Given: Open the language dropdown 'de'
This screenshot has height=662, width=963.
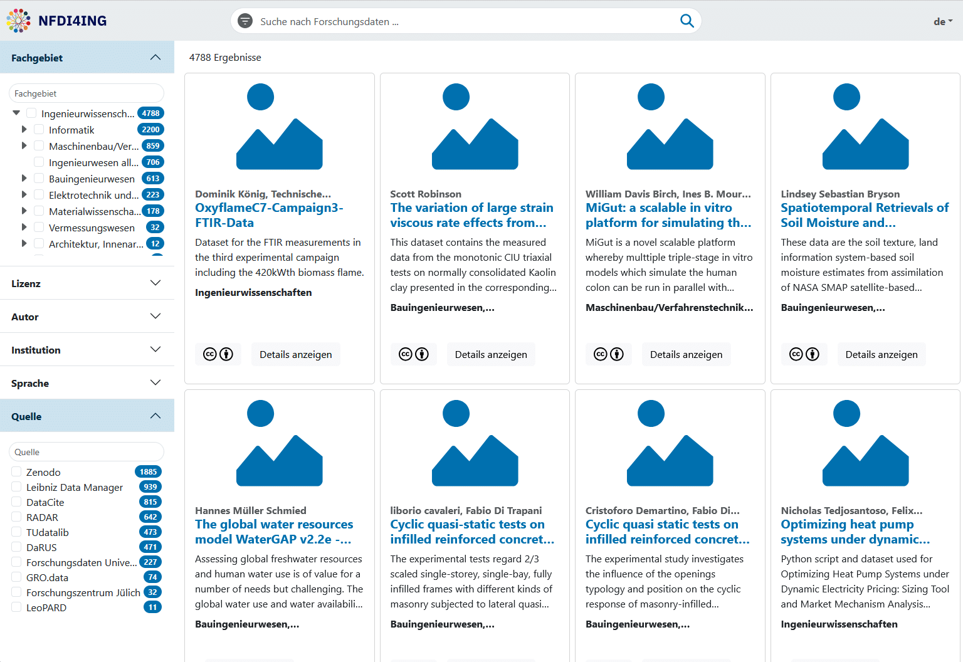Looking at the screenshot, I should 942,21.
